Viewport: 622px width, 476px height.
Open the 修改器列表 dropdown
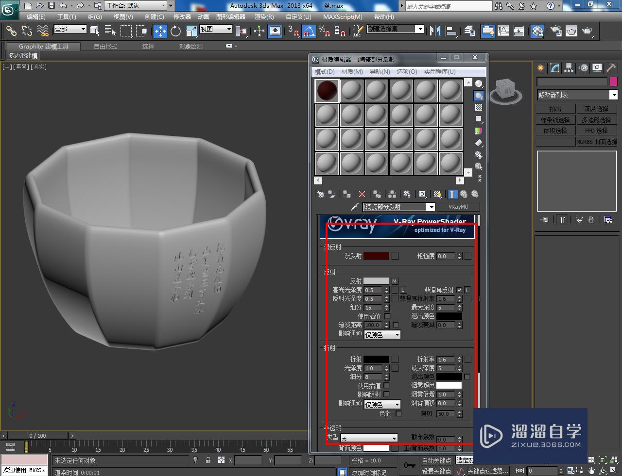click(x=577, y=95)
